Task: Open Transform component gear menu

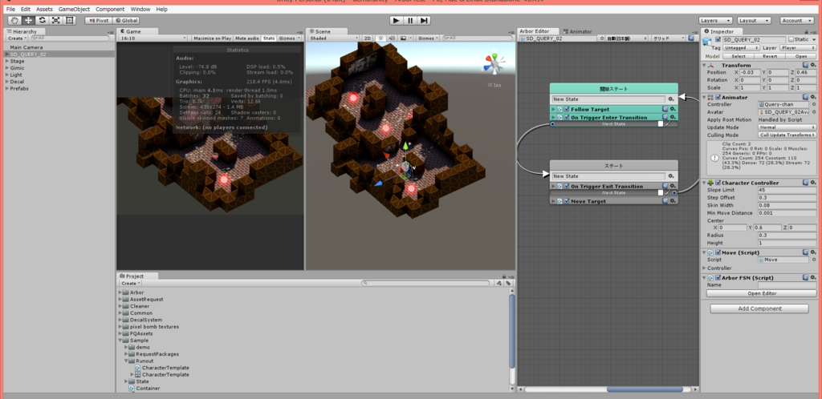Action: (813, 66)
